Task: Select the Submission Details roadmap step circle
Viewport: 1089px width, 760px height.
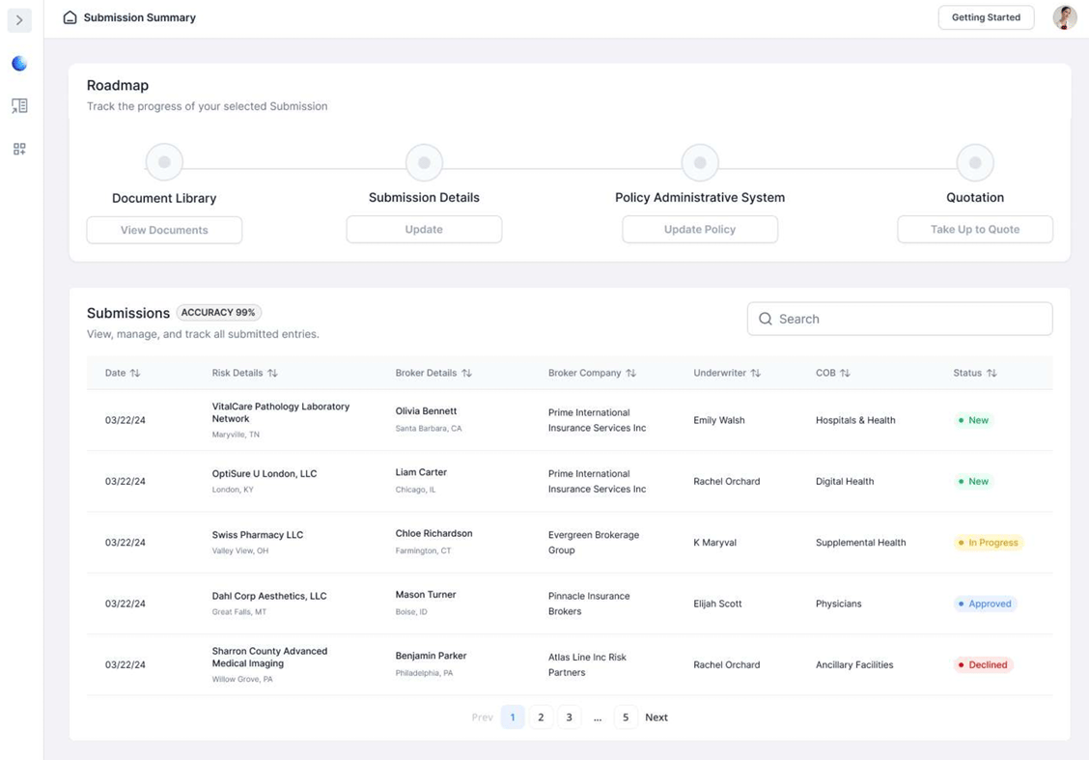Action: pyautogui.click(x=424, y=162)
